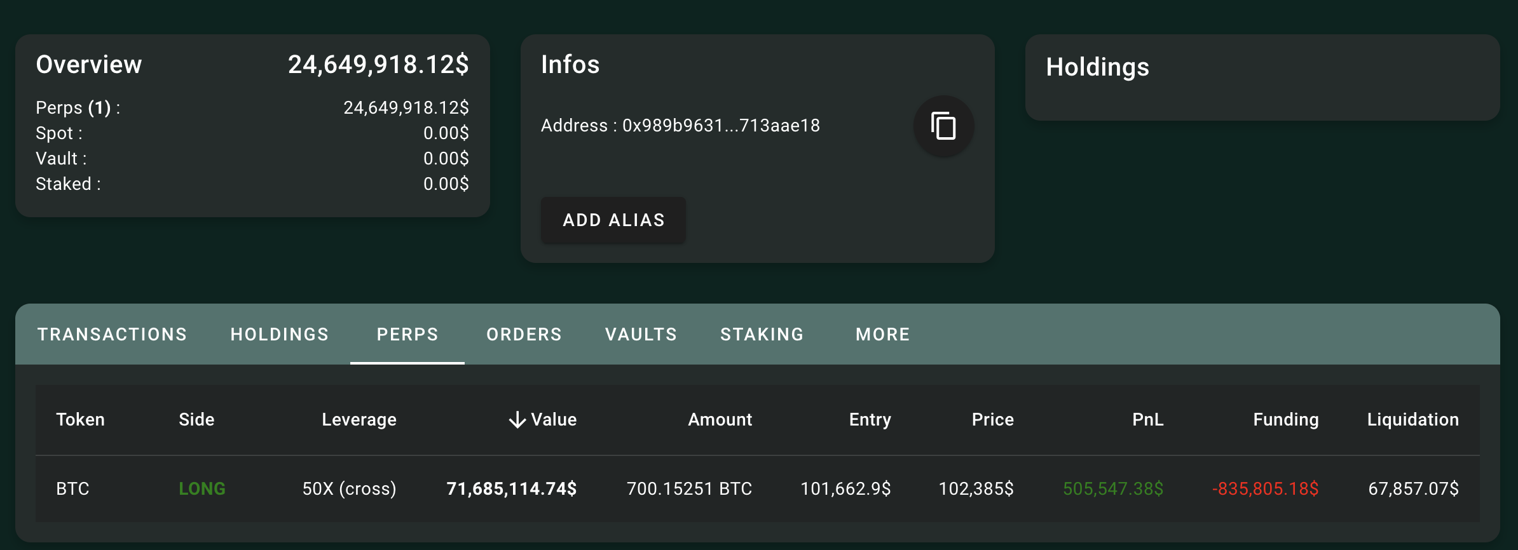Viewport: 1518px width, 550px height.
Task: Sort by the Entry column header
Action: (870, 420)
